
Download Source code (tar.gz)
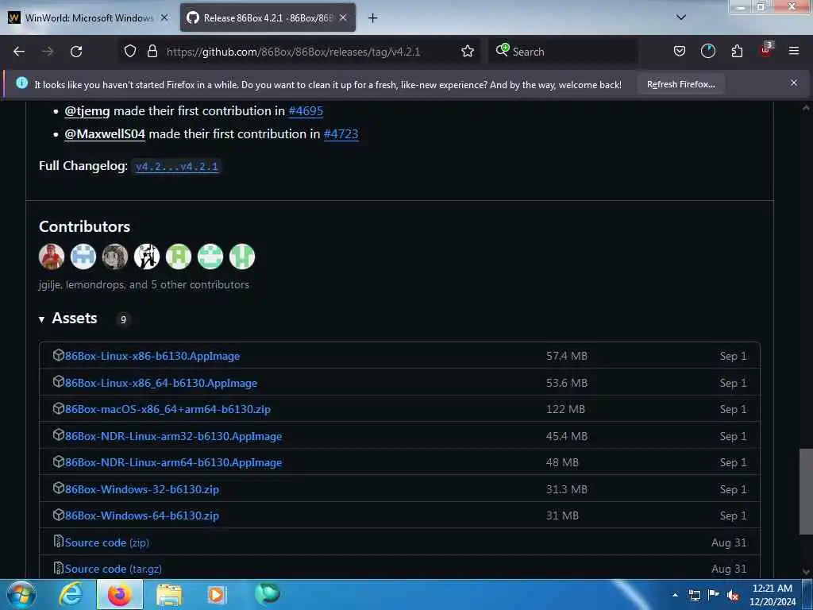(113, 569)
